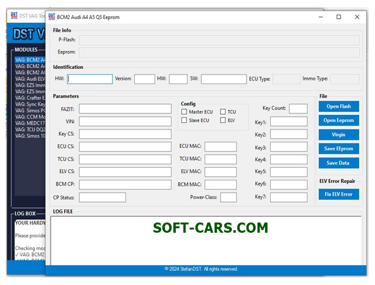Screen dimensions: 375x285
Task: Click Save EEprom button
Action: (x=339, y=149)
